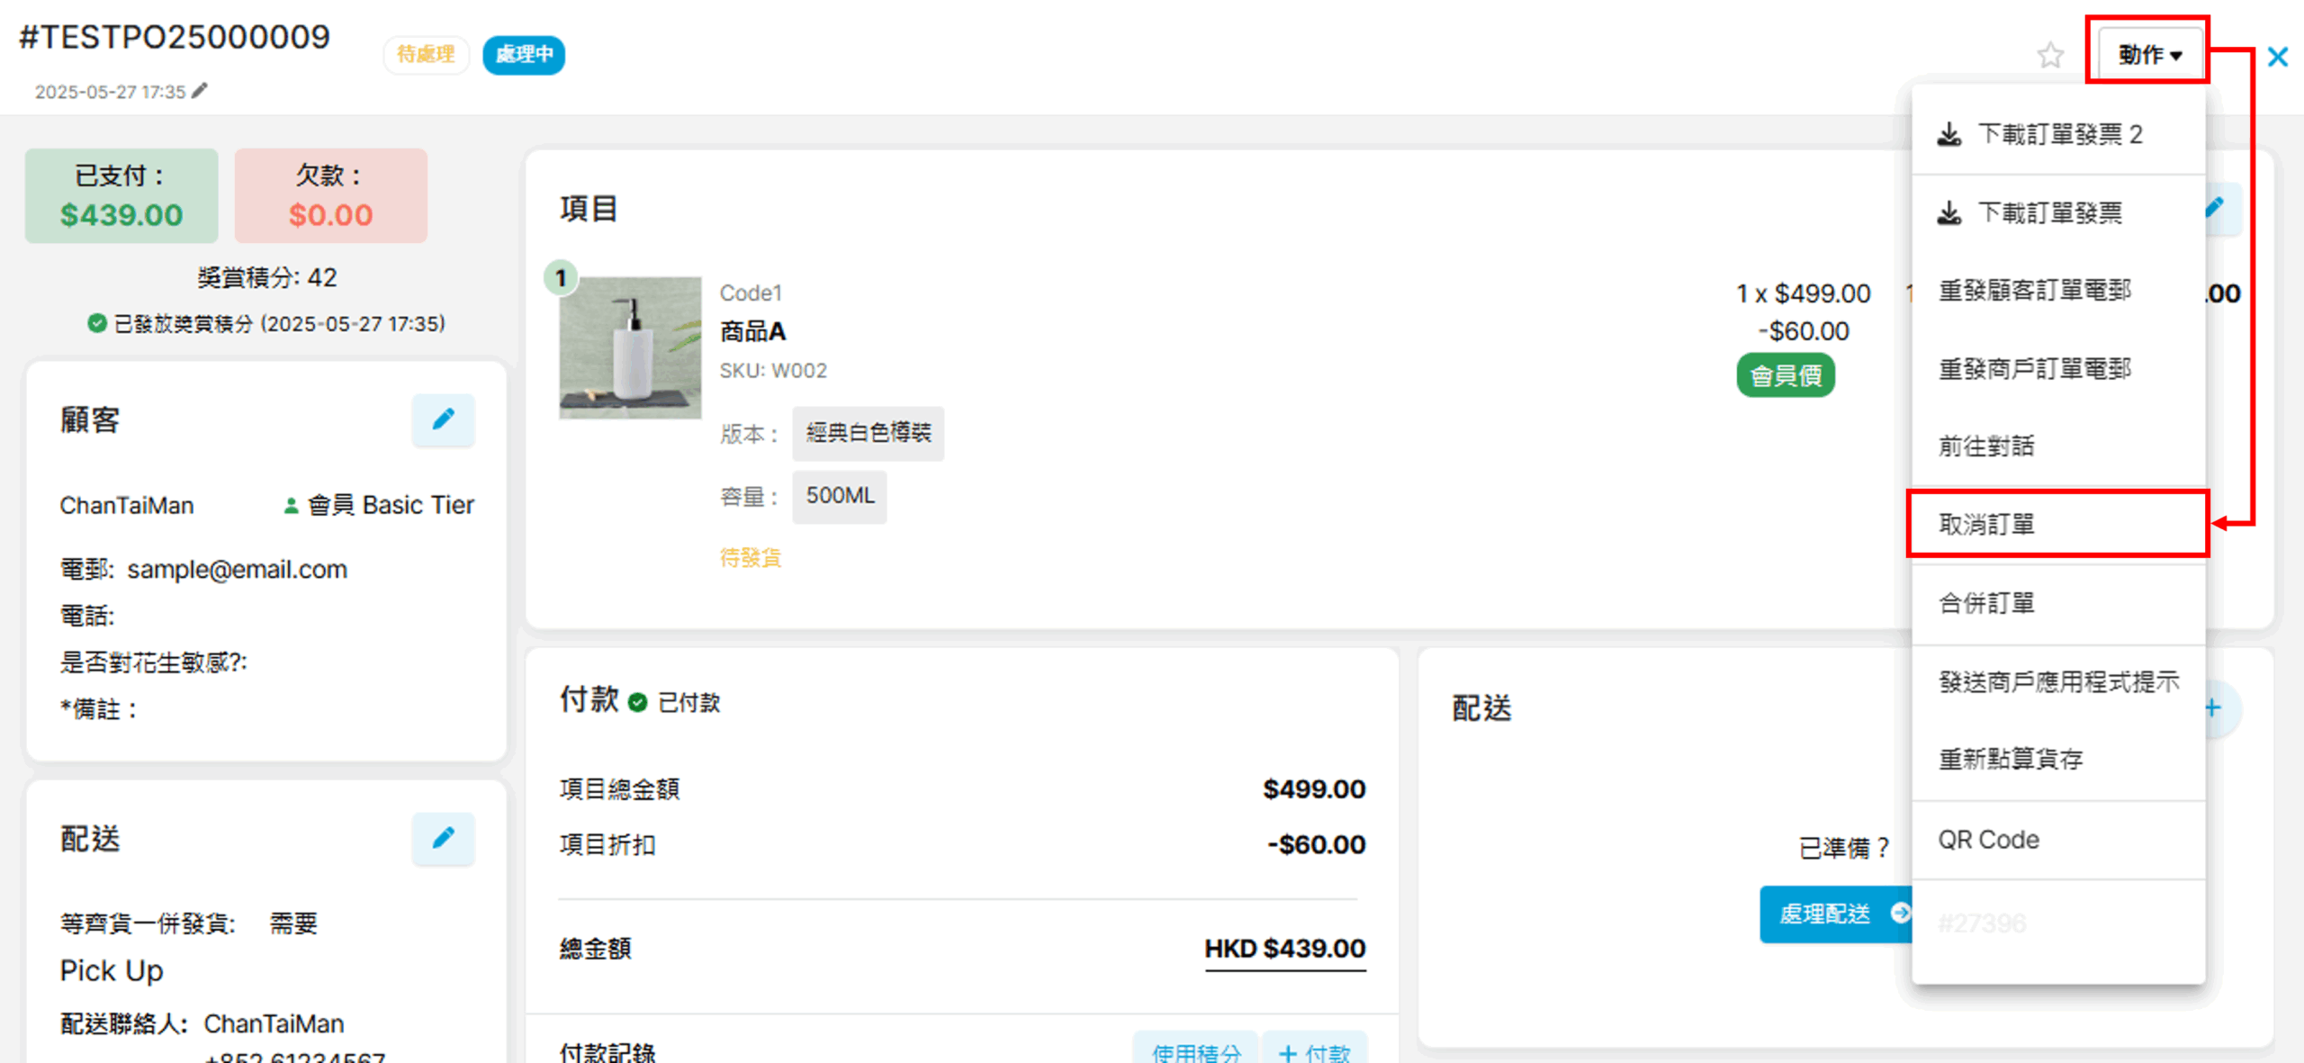Click download icon for 下載訂單發票 2
The height and width of the screenshot is (1063, 2304).
coord(1949,135)
